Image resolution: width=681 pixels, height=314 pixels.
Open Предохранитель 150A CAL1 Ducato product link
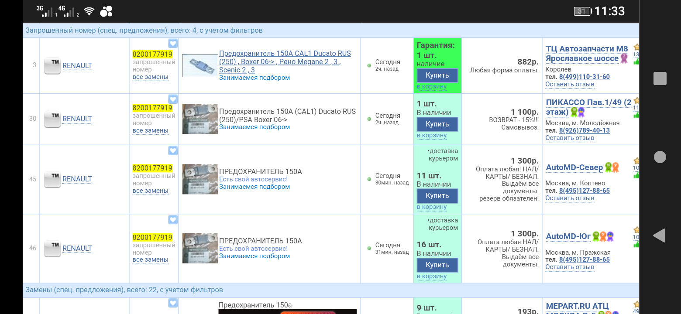(x=285, y=61)
